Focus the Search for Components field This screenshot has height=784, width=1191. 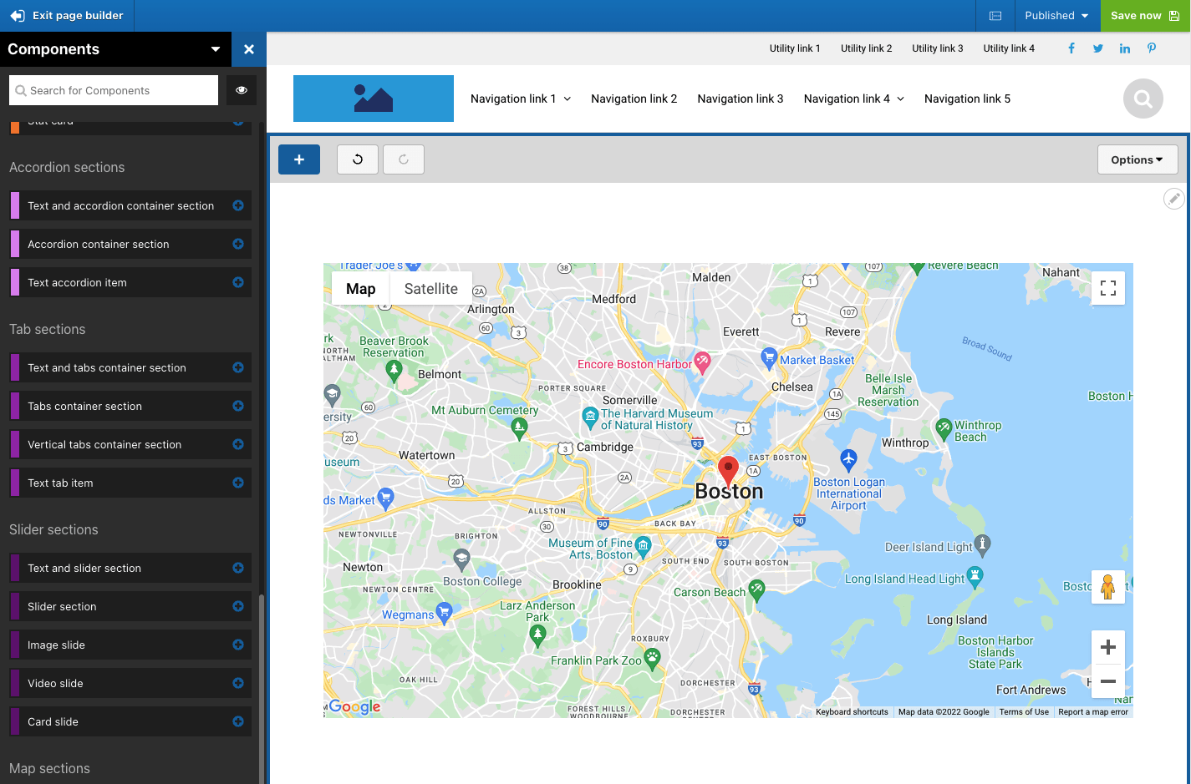(x=114, y=90)
